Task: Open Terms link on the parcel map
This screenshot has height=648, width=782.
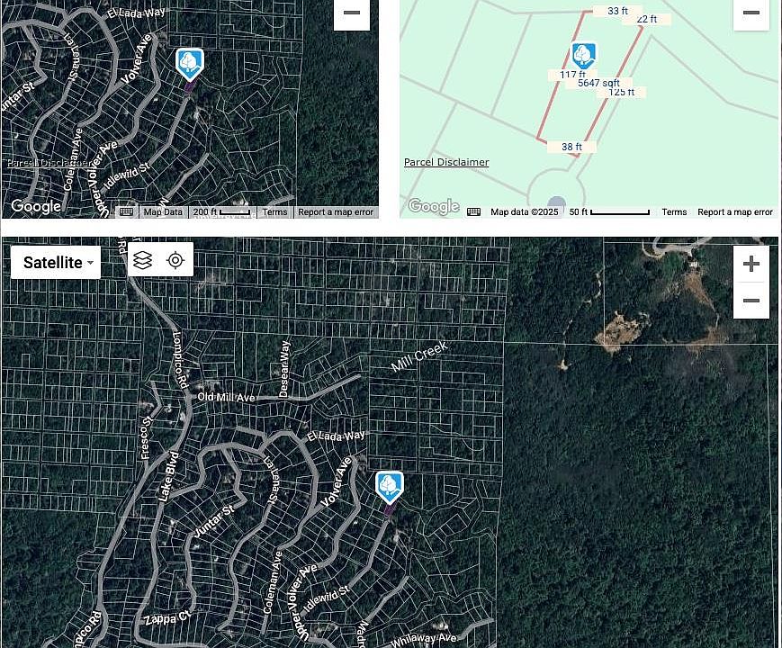Action: (674, 212)
